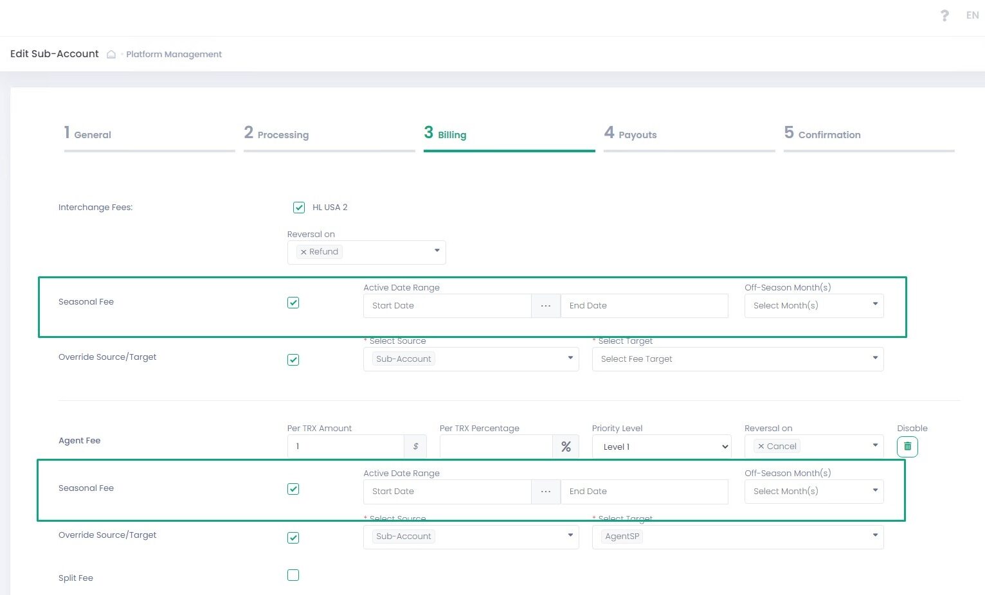The height and width of the screenshot is (595, 985).
Task: Click the first Seasonal Fee Start Date field
Action: (447, 306)
